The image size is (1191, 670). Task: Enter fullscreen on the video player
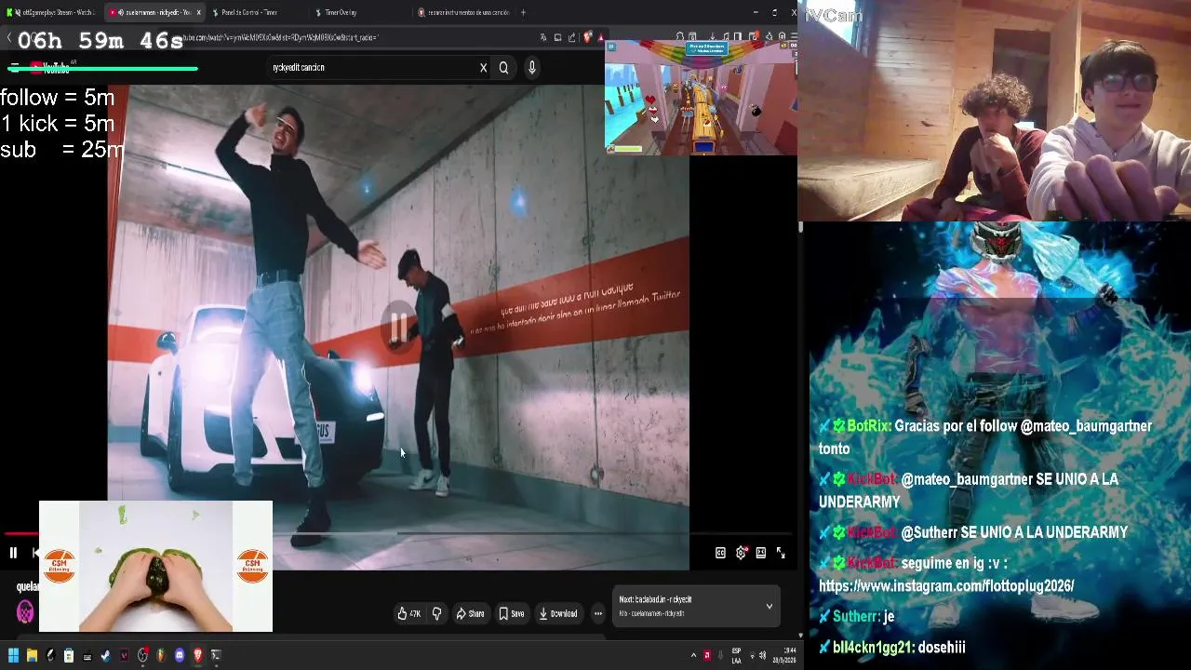click(x=781, y=553)
